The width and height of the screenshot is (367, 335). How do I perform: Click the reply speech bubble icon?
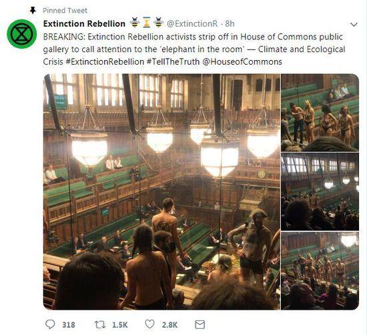(x=50, y=324)
